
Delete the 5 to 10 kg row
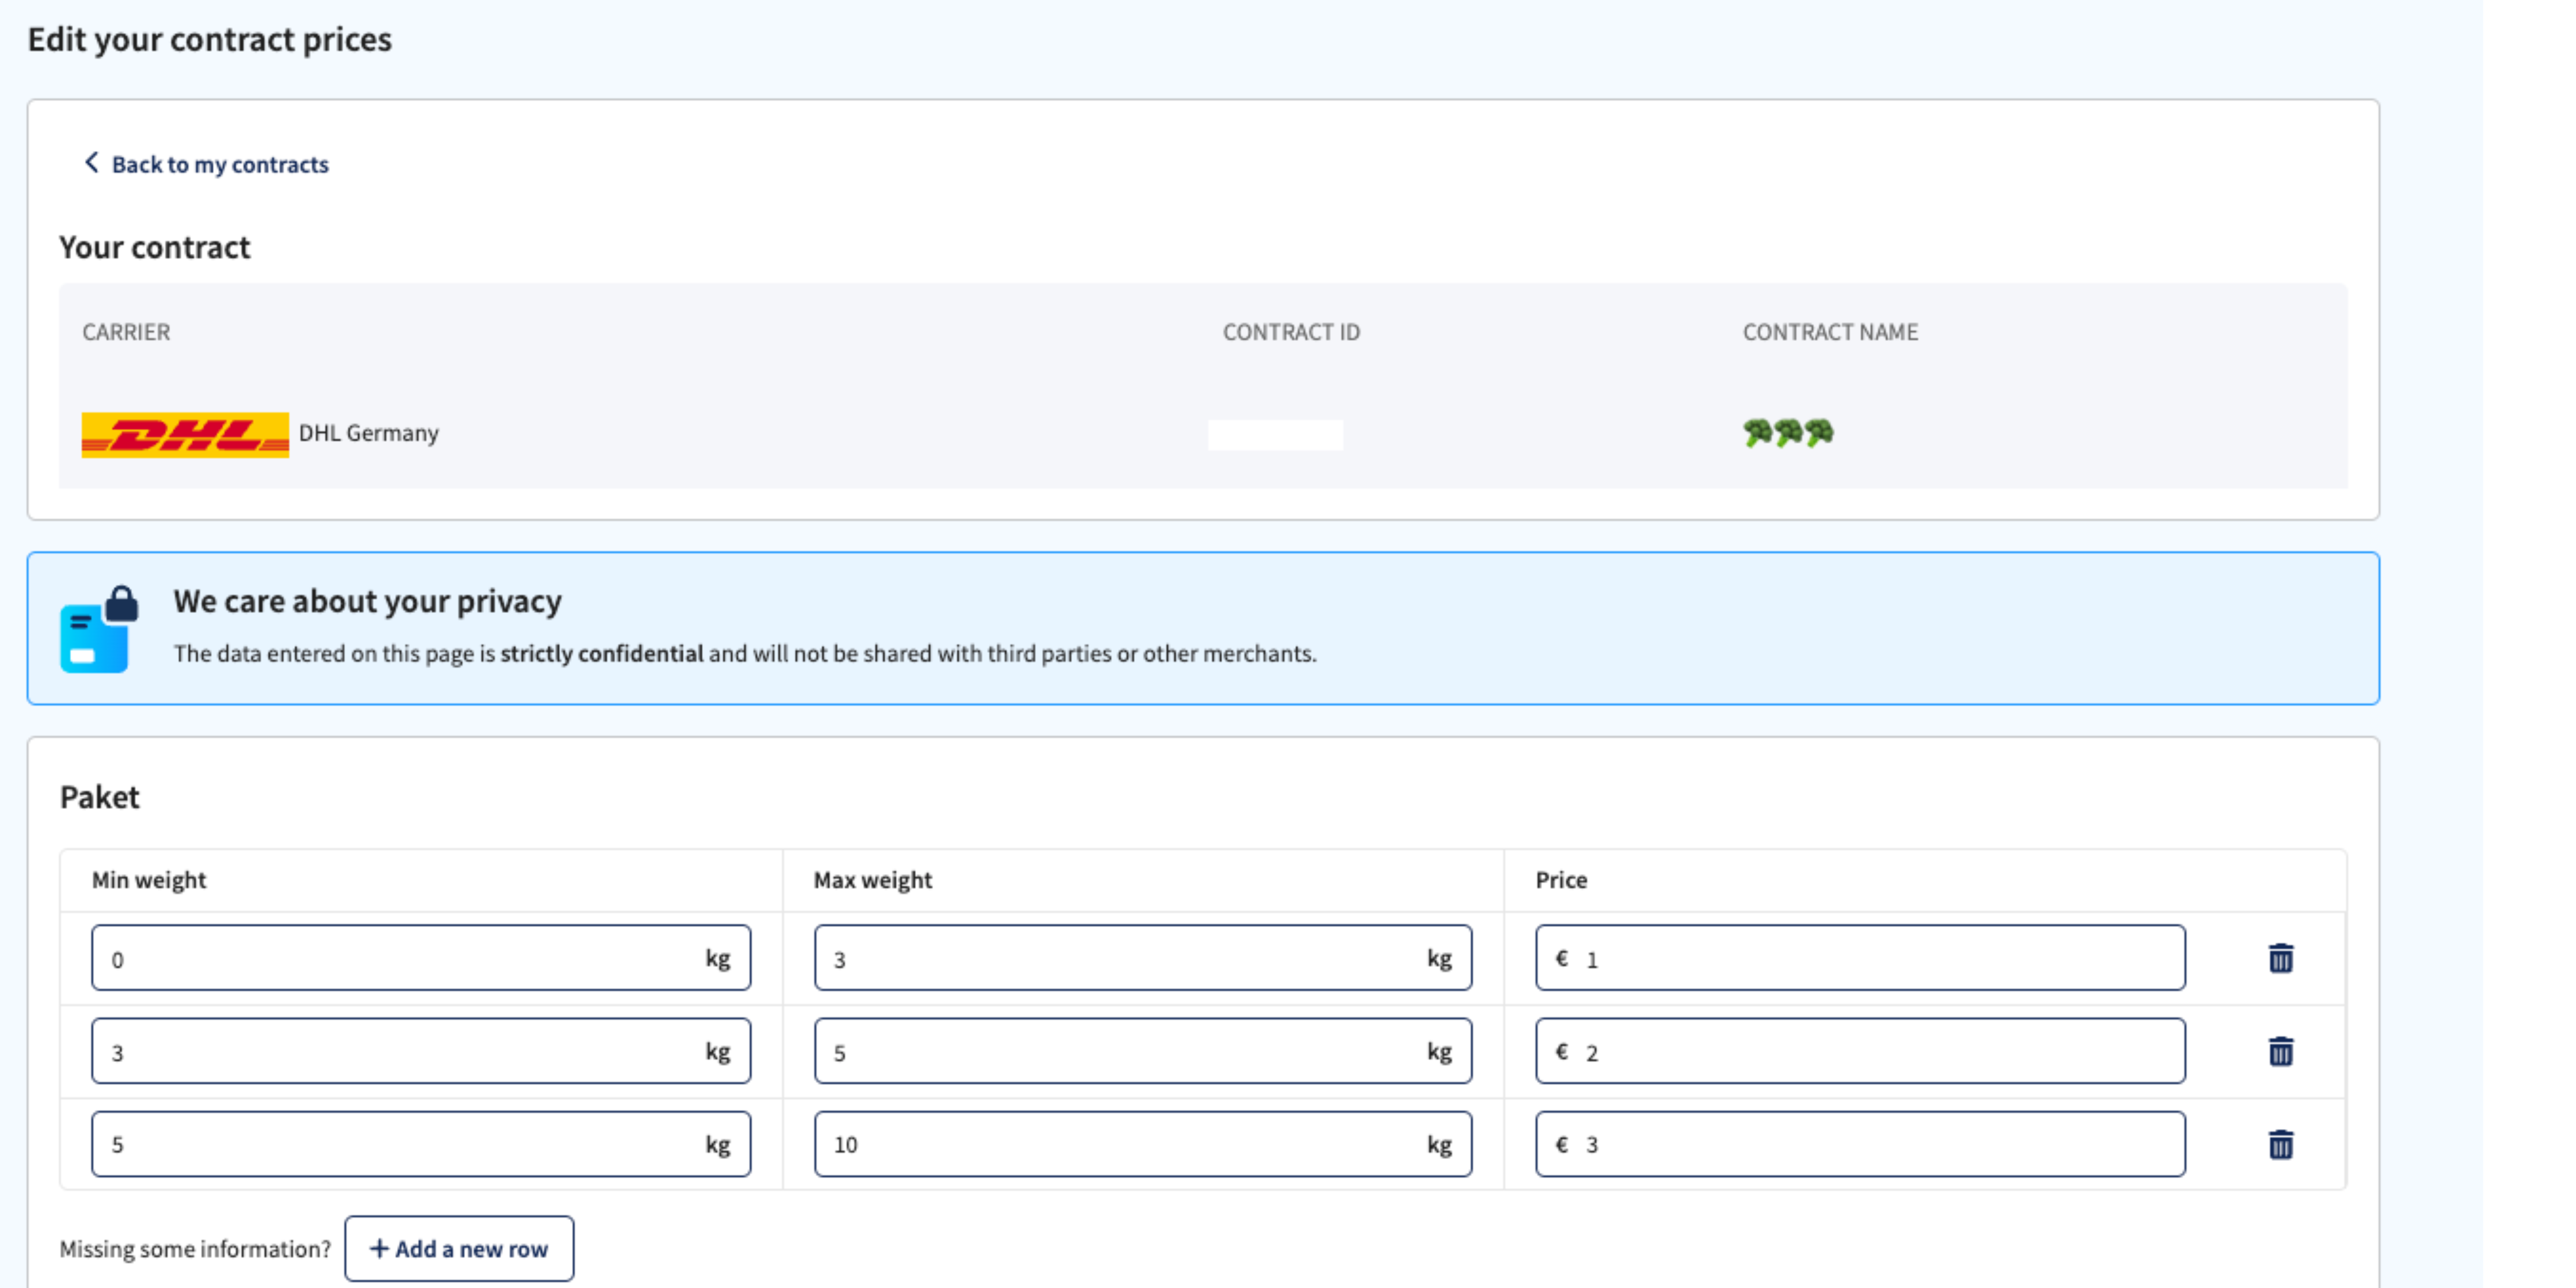click(2280, 1144)
